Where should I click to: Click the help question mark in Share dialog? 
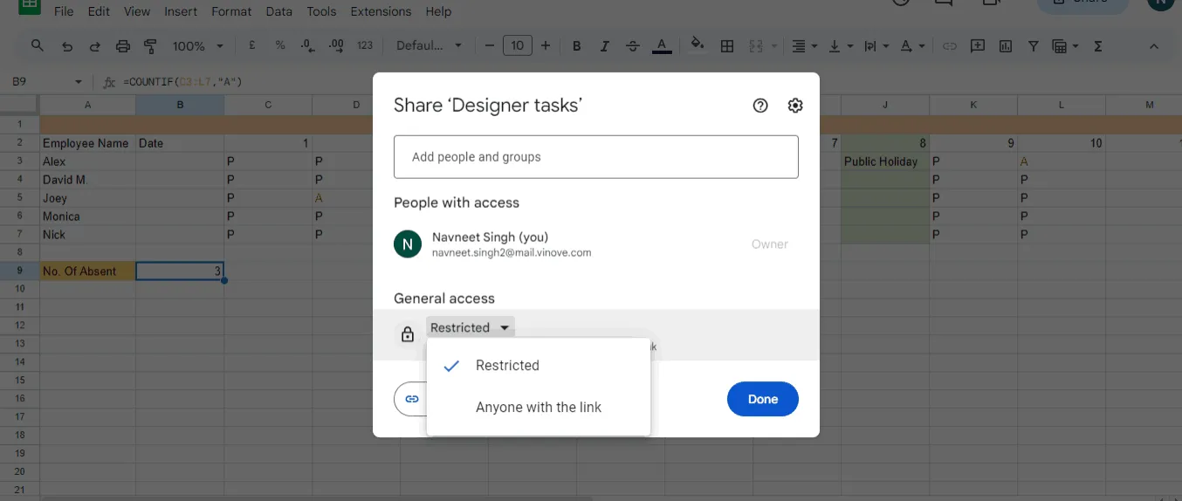coord(760,106)
